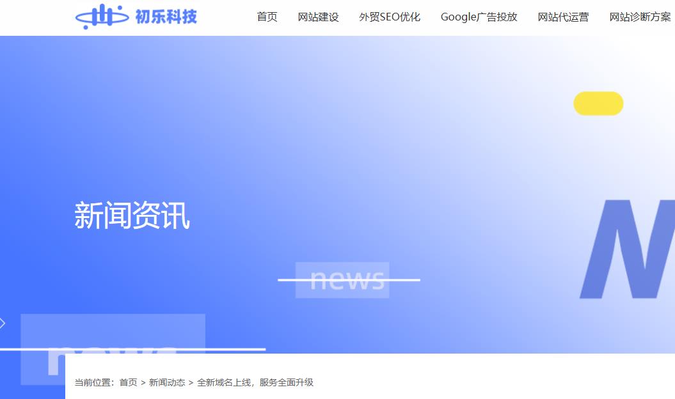Open 新闻动态 from the breadcrumb
Screen dimensions: 675x399
[164, 382]
